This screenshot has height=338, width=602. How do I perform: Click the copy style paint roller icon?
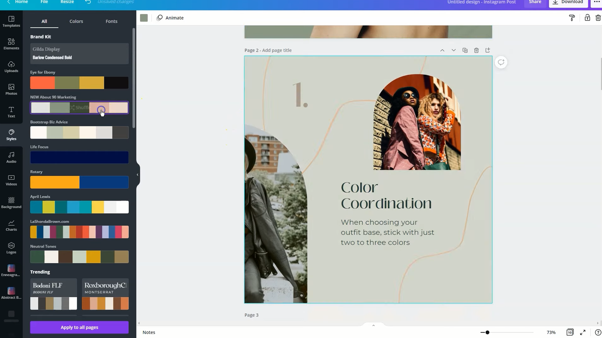[572, 18]
